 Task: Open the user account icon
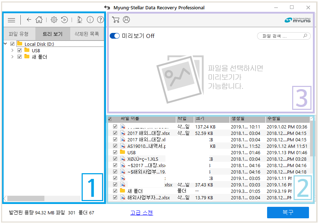pos(126,20)
